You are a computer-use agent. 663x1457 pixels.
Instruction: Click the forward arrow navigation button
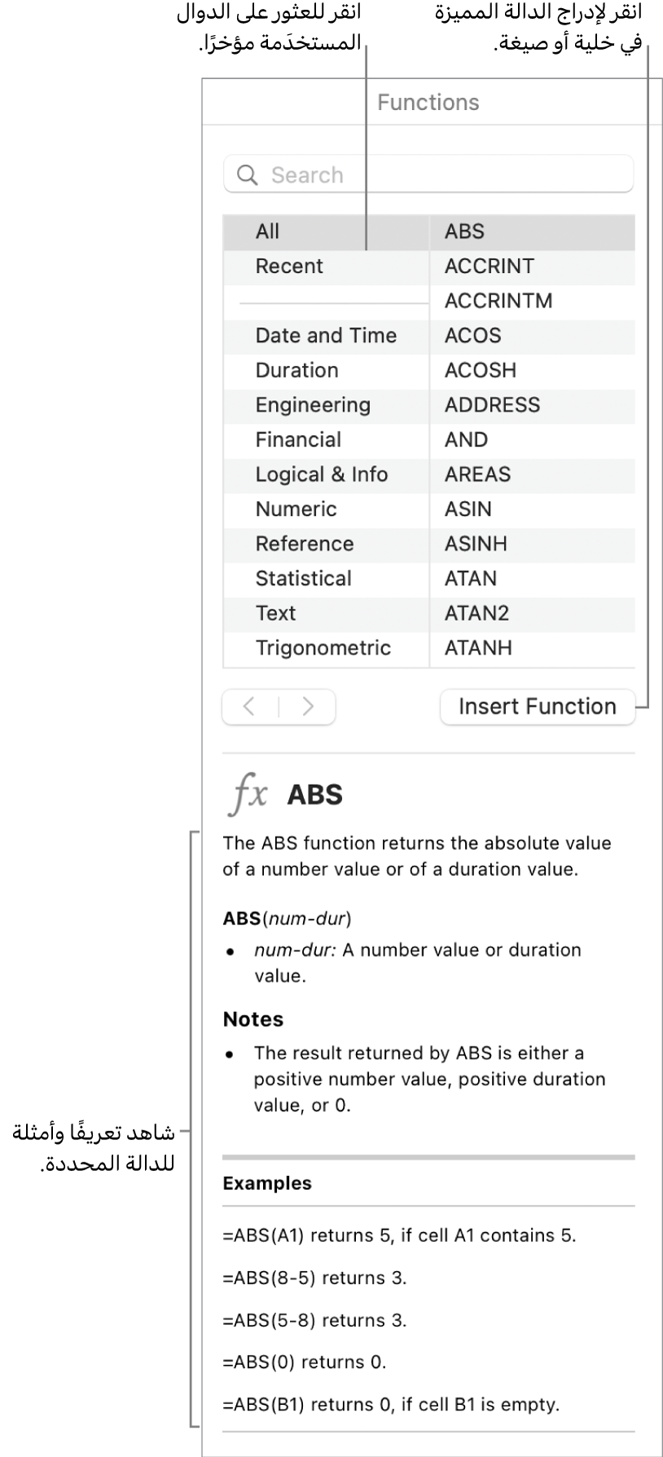tap(308, 706)
